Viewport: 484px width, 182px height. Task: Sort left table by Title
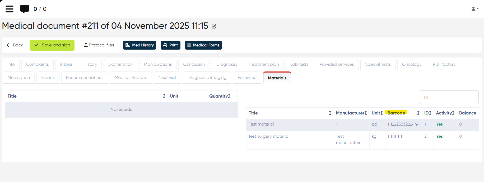point(164,96)
